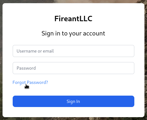Screen dimensions: 147x120
Task: Click the Sign In label on the button
Action: point(73,102)
